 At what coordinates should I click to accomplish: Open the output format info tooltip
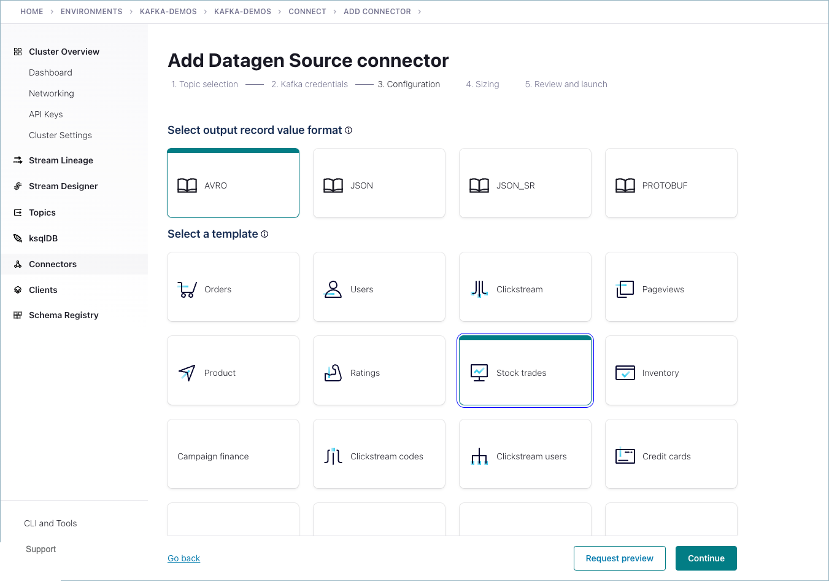[x=348, y=130]
